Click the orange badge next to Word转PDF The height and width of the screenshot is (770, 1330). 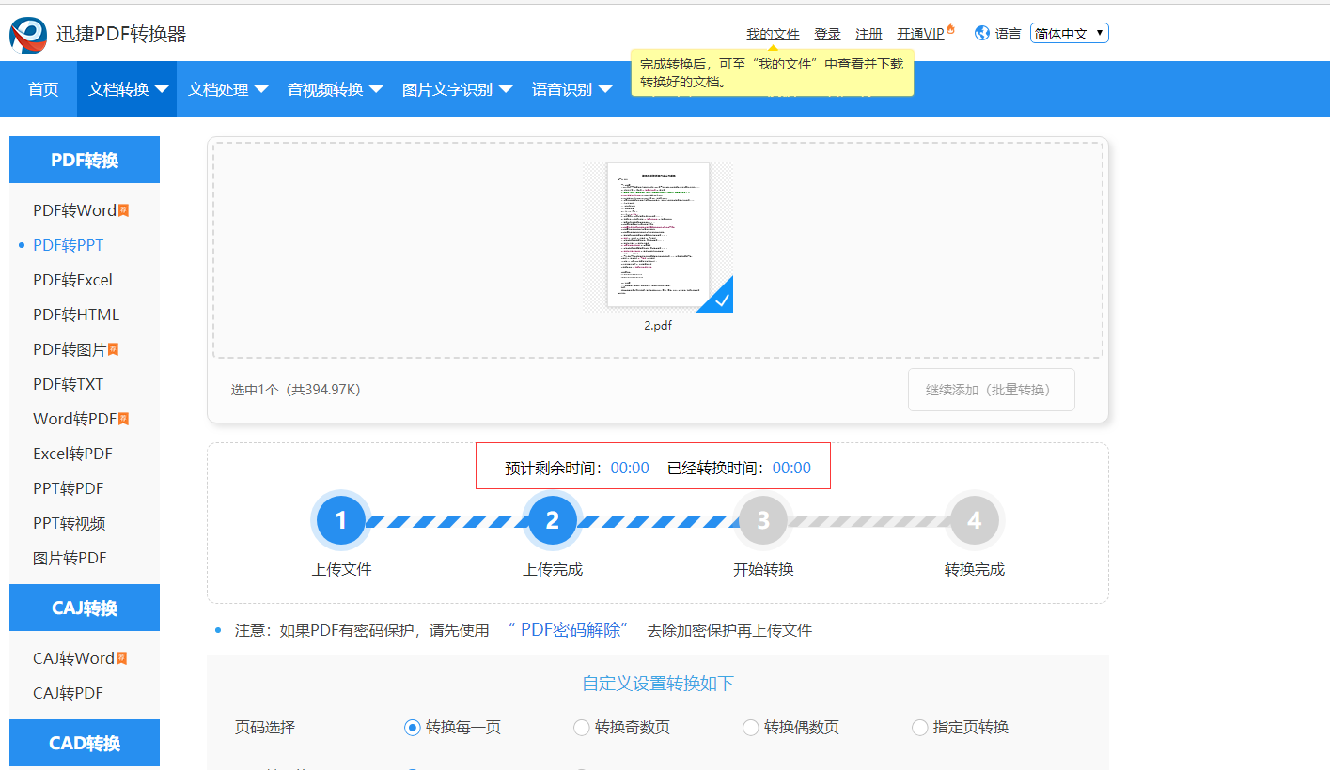(x=123, y=419)
